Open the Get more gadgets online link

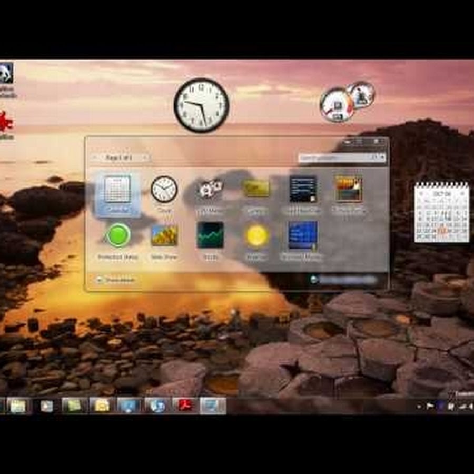click(345, 280)
